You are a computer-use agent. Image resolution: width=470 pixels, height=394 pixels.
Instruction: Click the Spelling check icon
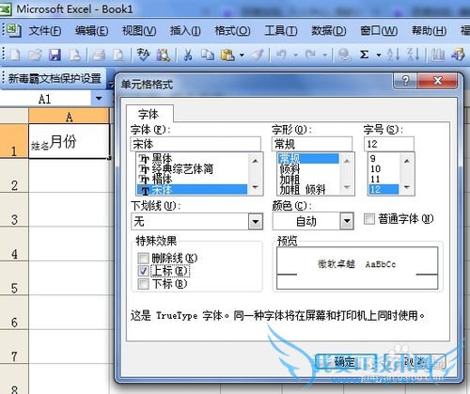pyautogui.click(x=144, y=55)
